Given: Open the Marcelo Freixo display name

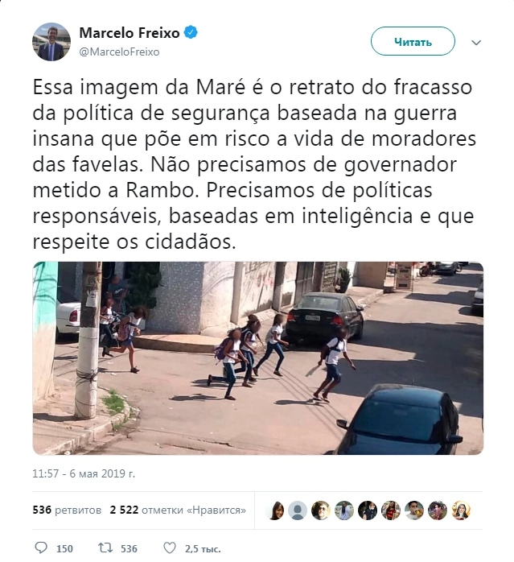Looking at the screenshot, I should (130, 33).
